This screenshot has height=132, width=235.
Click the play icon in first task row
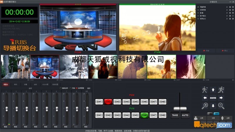click(x=227, y=7)
